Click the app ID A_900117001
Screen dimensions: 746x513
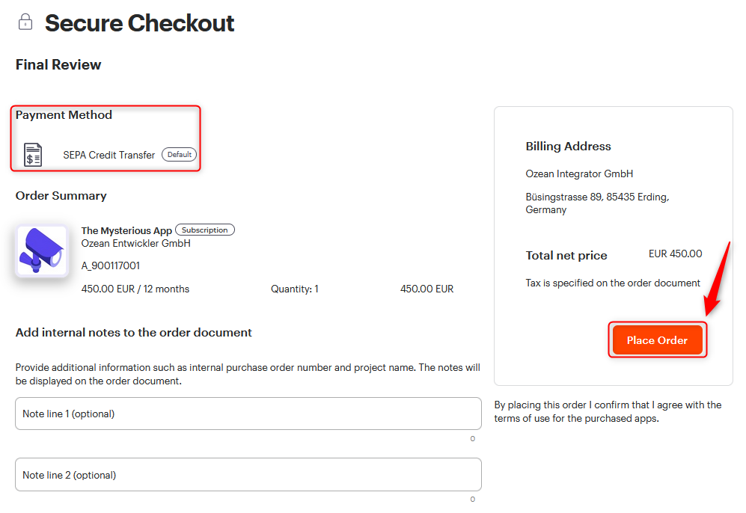pos(111,265)
